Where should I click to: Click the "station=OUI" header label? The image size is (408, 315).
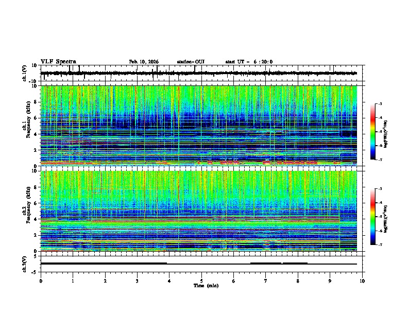pos(191,62)
